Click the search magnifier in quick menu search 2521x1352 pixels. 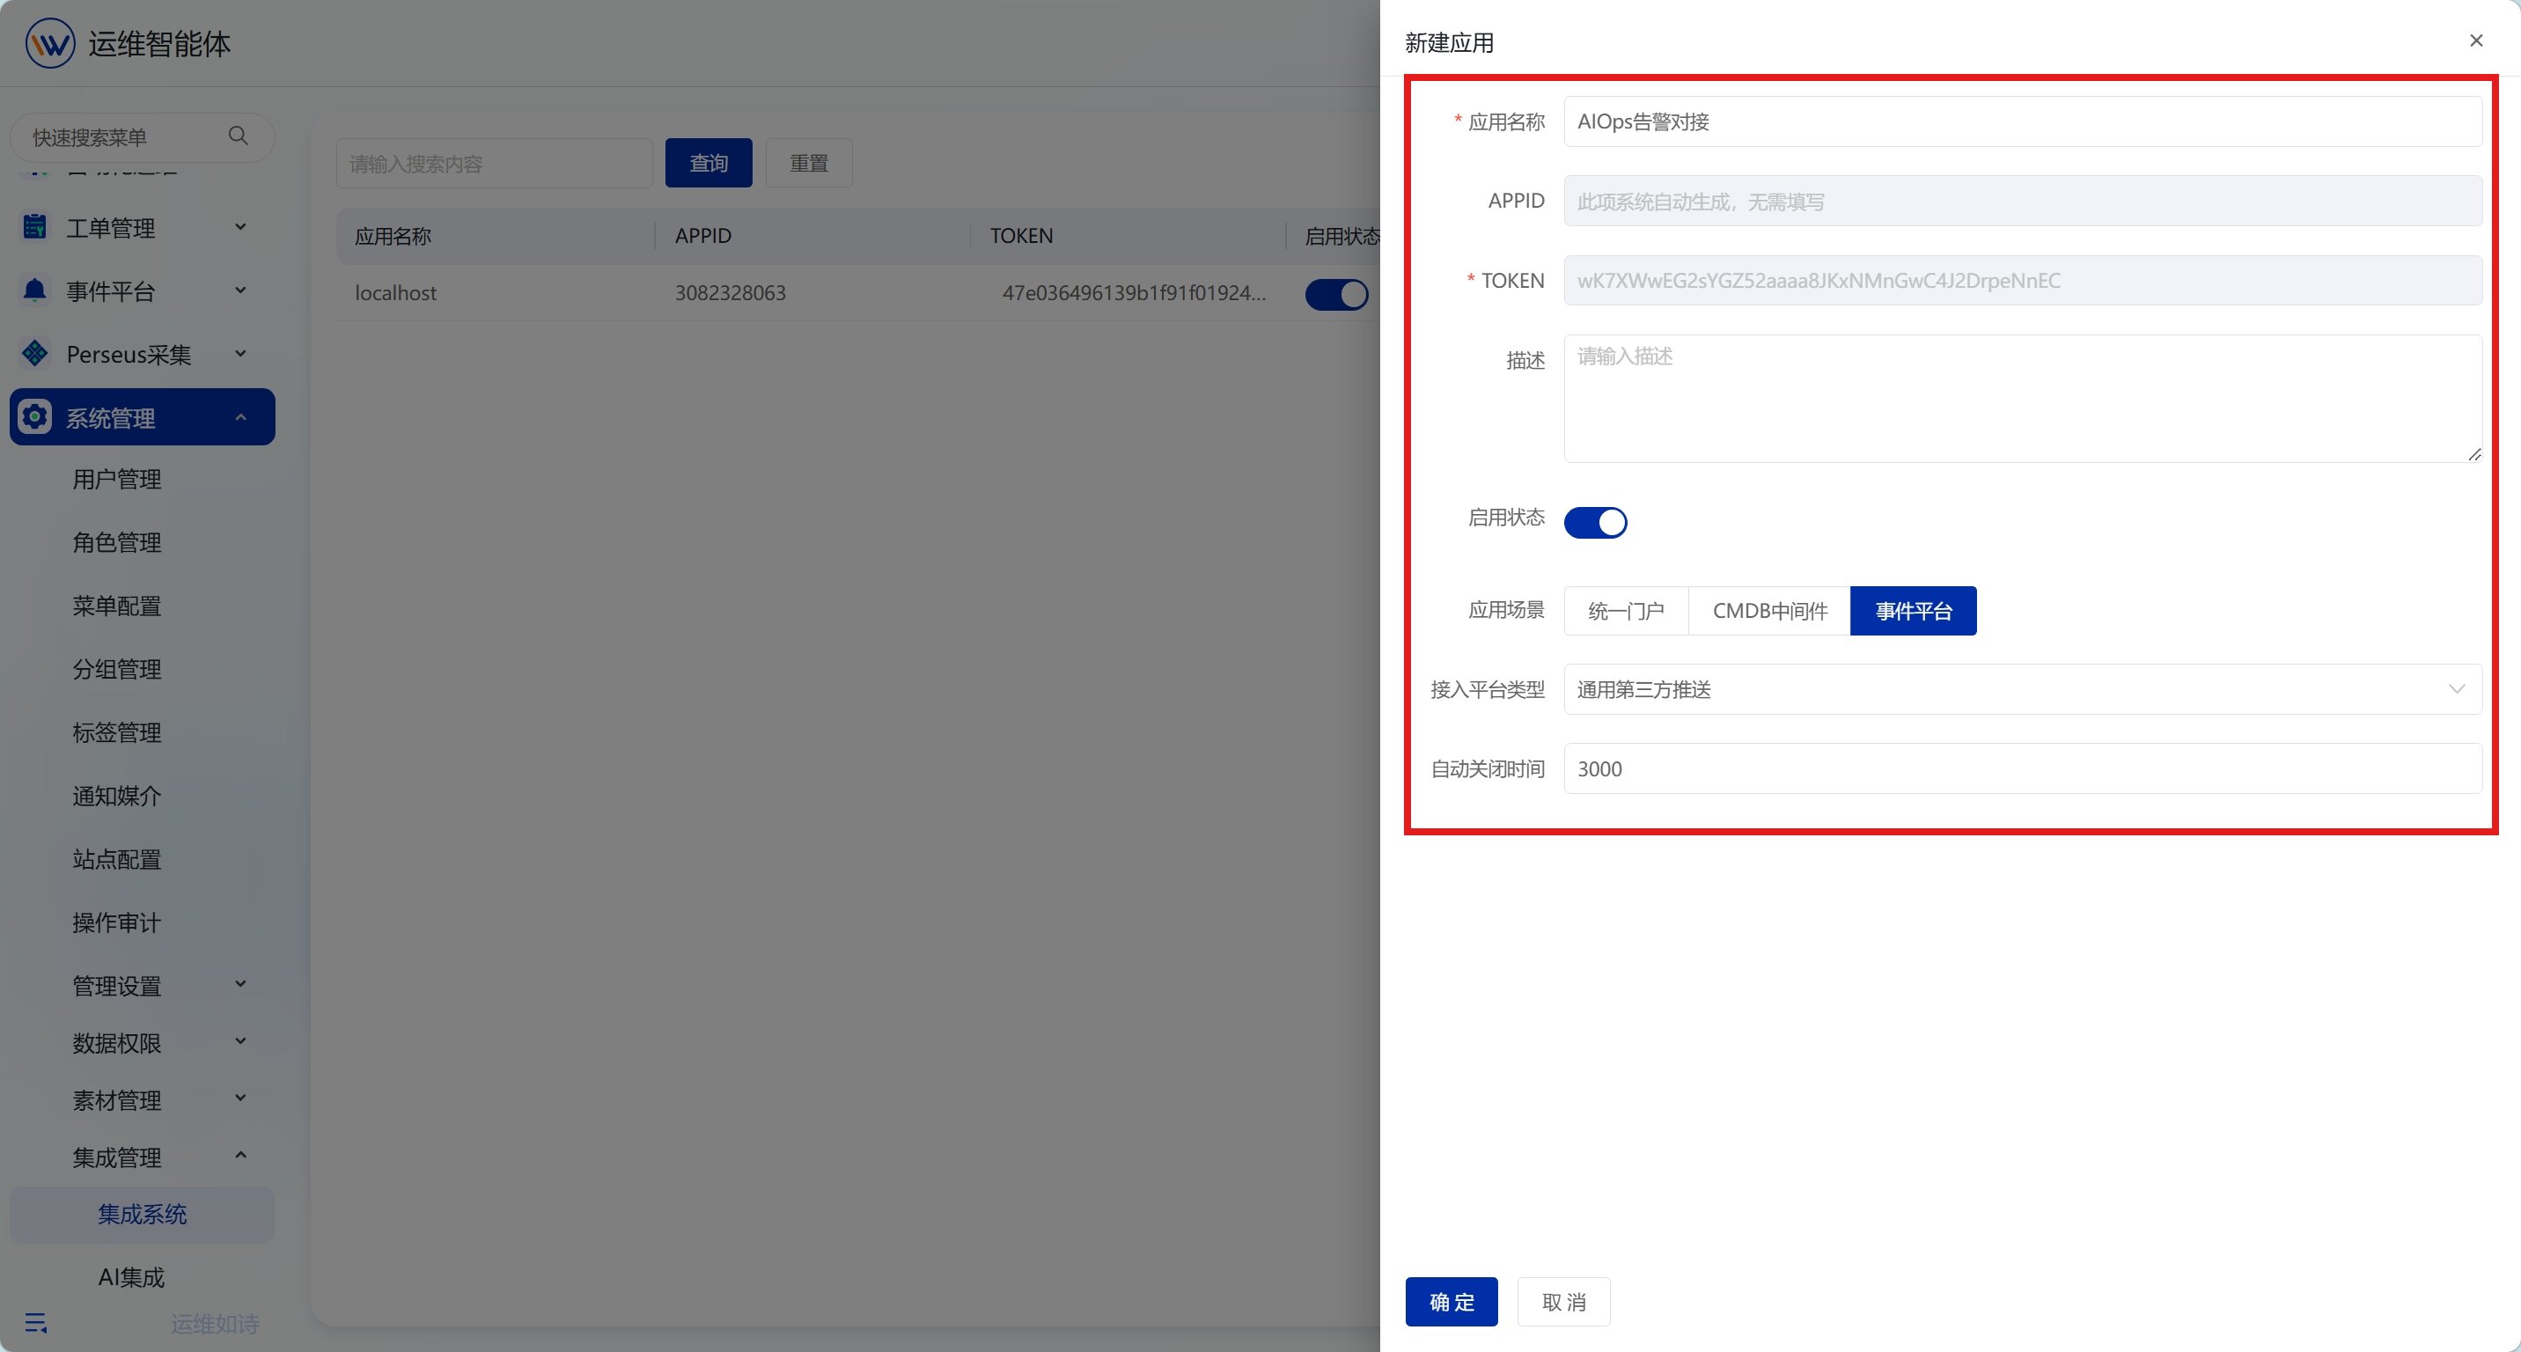click(238, 136)
